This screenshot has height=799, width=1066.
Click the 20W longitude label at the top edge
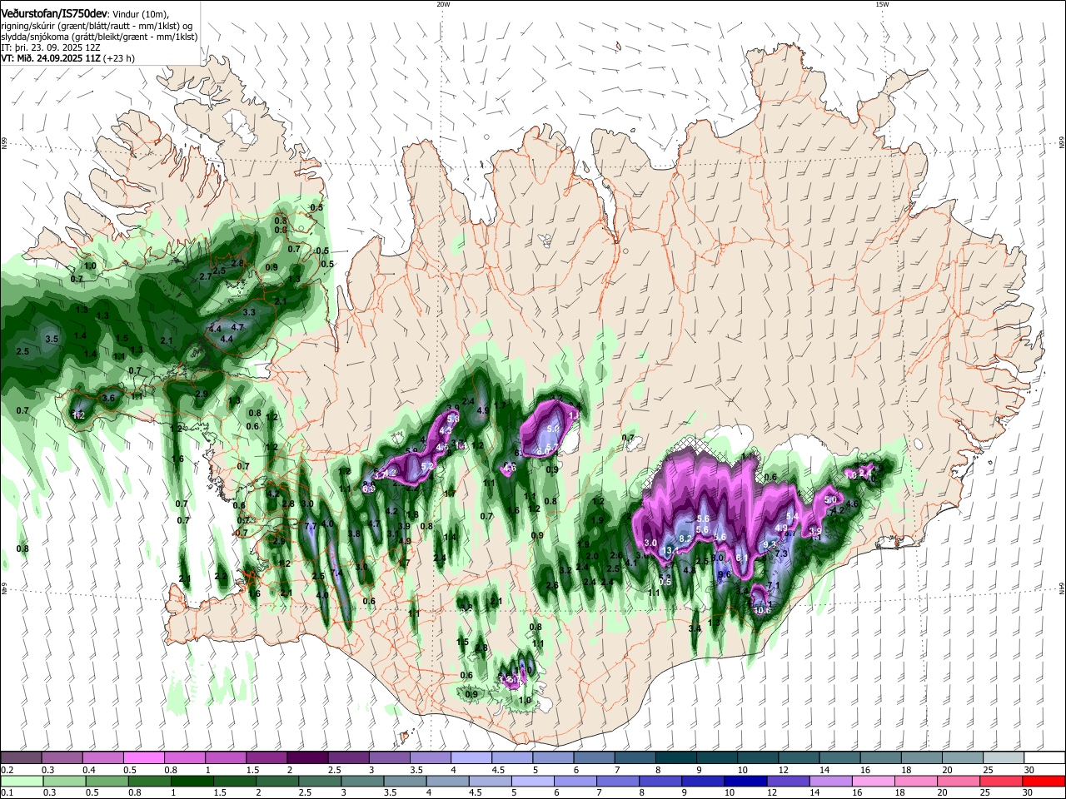pos(443,4)
